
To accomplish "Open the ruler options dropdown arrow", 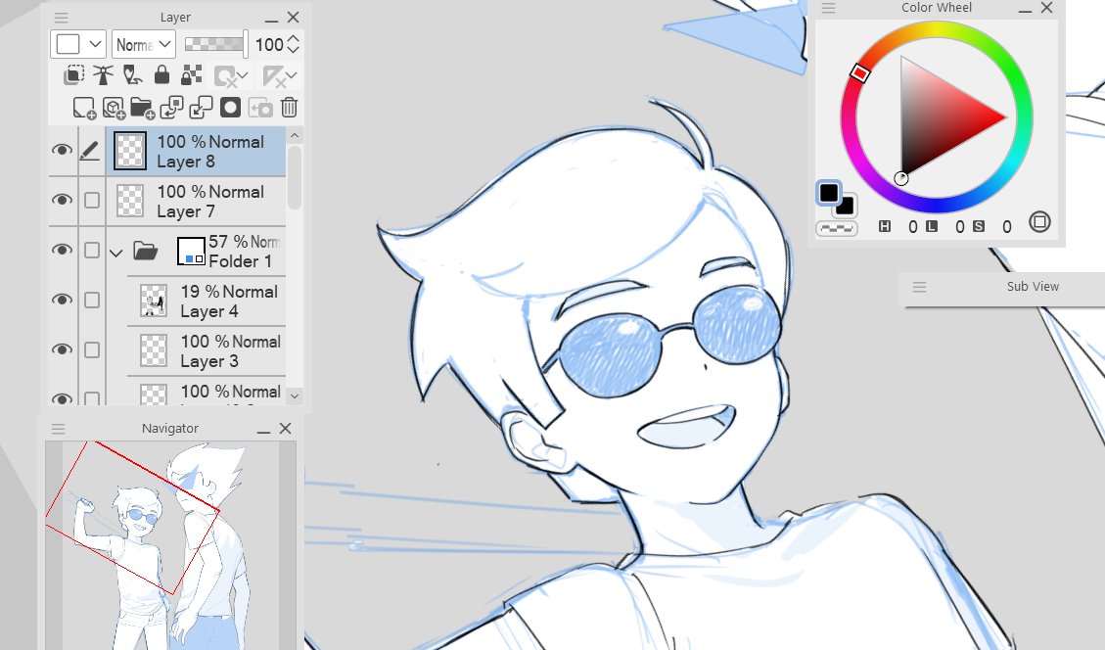I will click(291, 75).
